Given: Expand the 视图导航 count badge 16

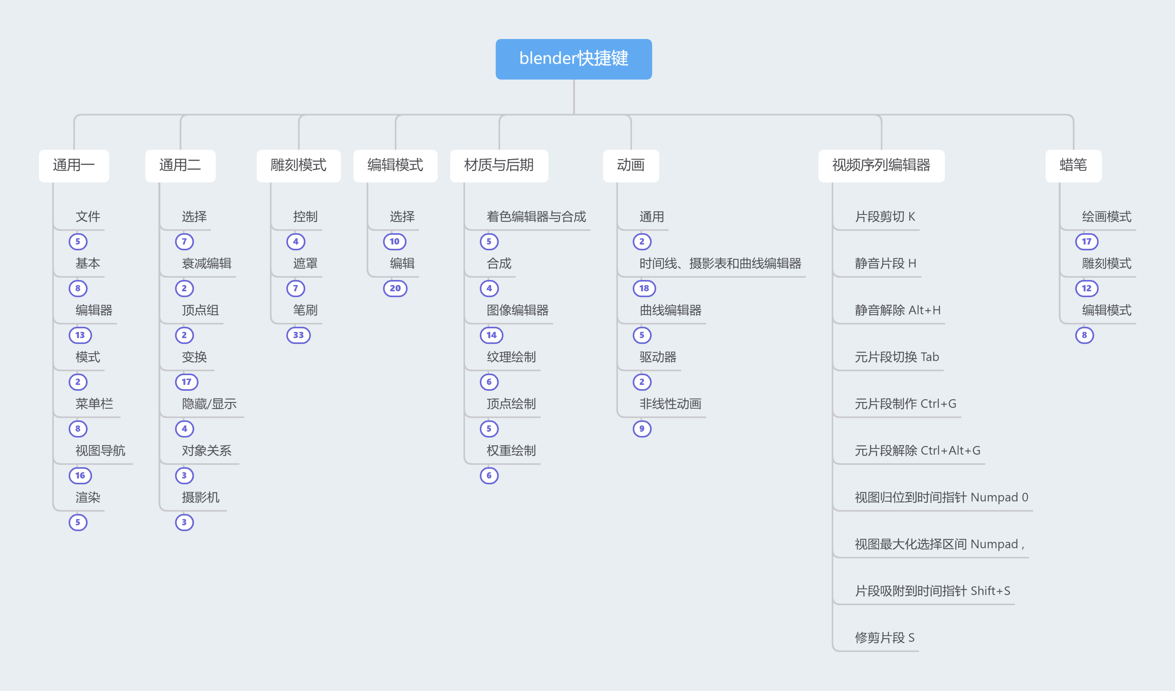Looking at the screenshot, I should click(80, 475).
